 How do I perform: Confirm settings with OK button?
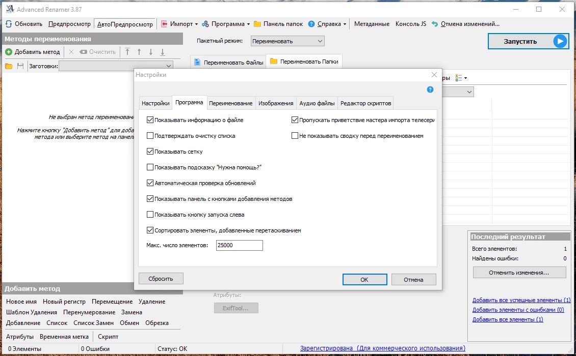click(364, 279)
